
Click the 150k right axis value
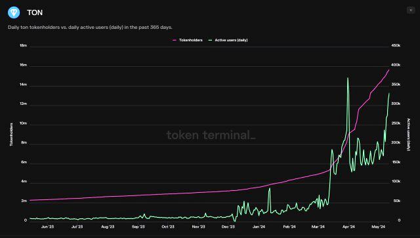(x=396, y=162)
